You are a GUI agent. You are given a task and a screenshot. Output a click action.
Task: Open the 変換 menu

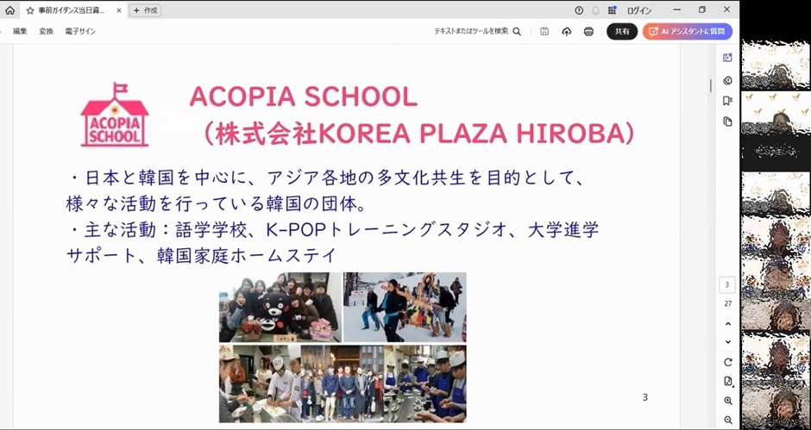[46, 32]
